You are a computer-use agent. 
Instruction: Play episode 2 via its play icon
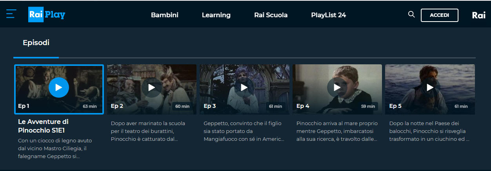(x=152, y=87)
